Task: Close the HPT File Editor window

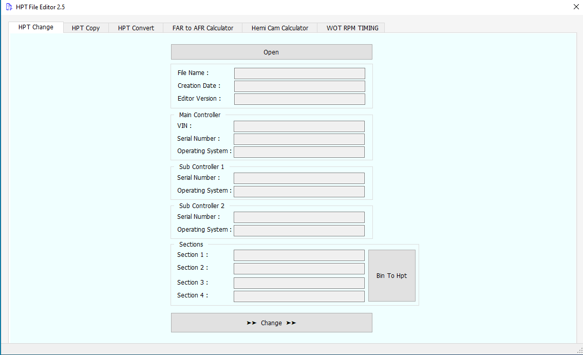Action: pos(576,7)
